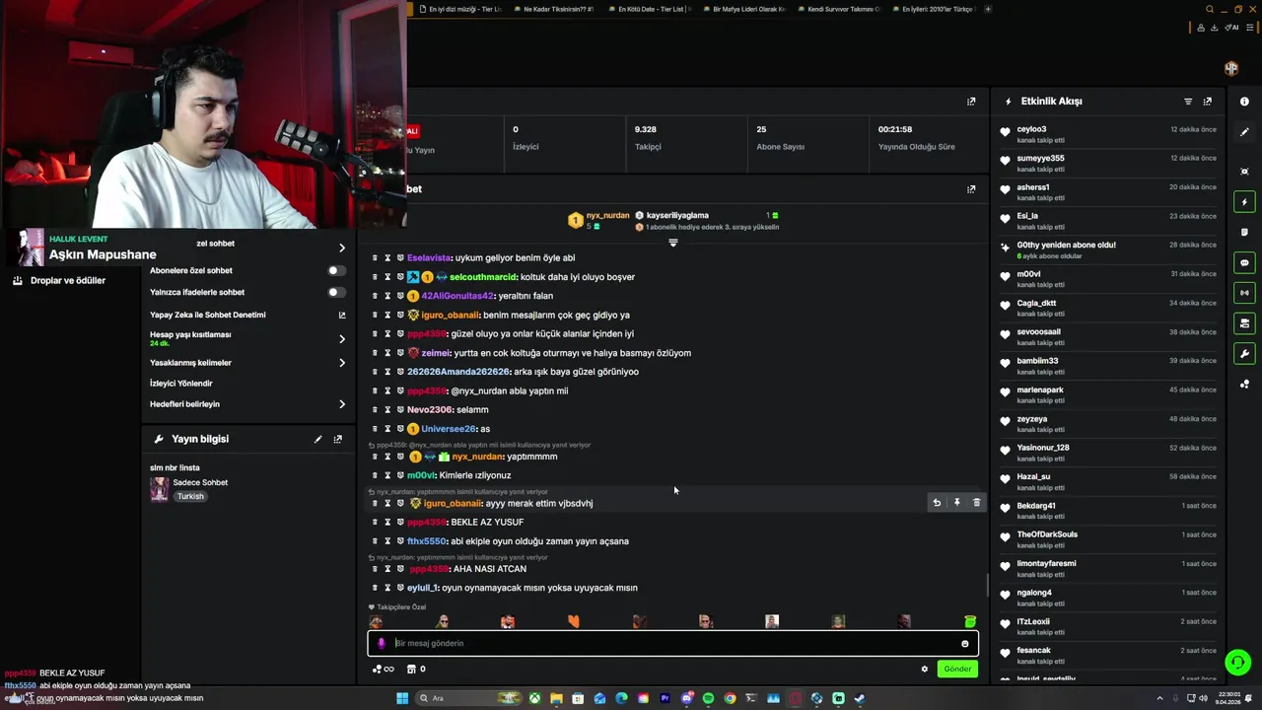Open browser search icon in the title bar
1262x710 pixels.
[x=1210, y=9]
